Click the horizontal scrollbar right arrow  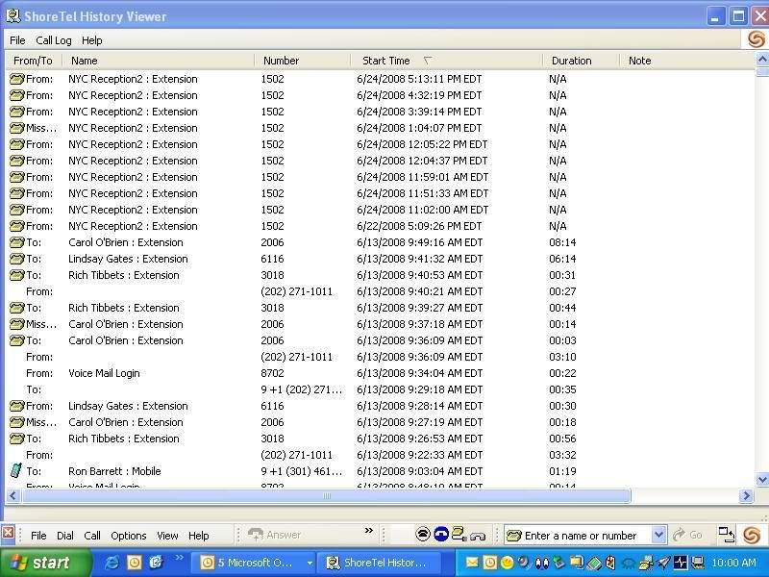[x=747, y=495]
